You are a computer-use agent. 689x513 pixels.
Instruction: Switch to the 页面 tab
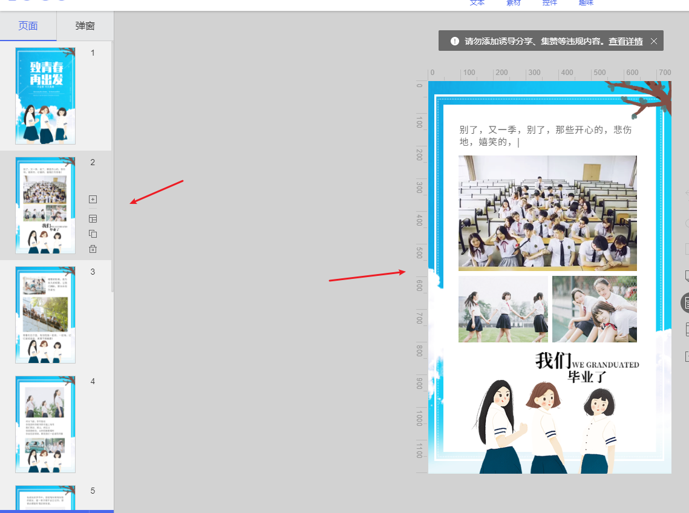pyautogui.click(x=28, y=26)
